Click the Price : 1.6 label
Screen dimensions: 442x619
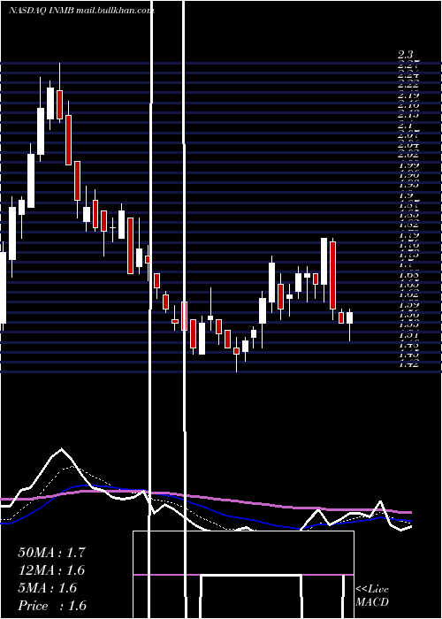point(52,606)
